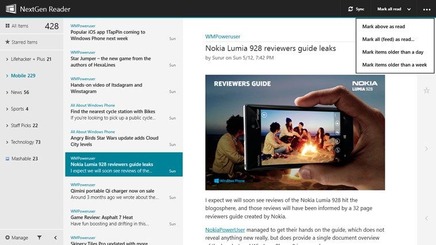This screenshot has height=245, width=436.
Task: Expand the Staff Picks folder chevron
Action: (x=7, y=126)
